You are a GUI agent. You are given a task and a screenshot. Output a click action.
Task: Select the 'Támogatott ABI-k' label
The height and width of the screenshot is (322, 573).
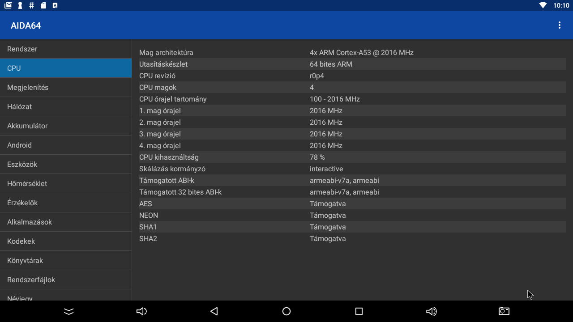coord(167,180)
